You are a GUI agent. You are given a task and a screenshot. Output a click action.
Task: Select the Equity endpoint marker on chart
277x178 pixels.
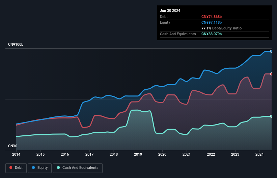coord(271,51)
